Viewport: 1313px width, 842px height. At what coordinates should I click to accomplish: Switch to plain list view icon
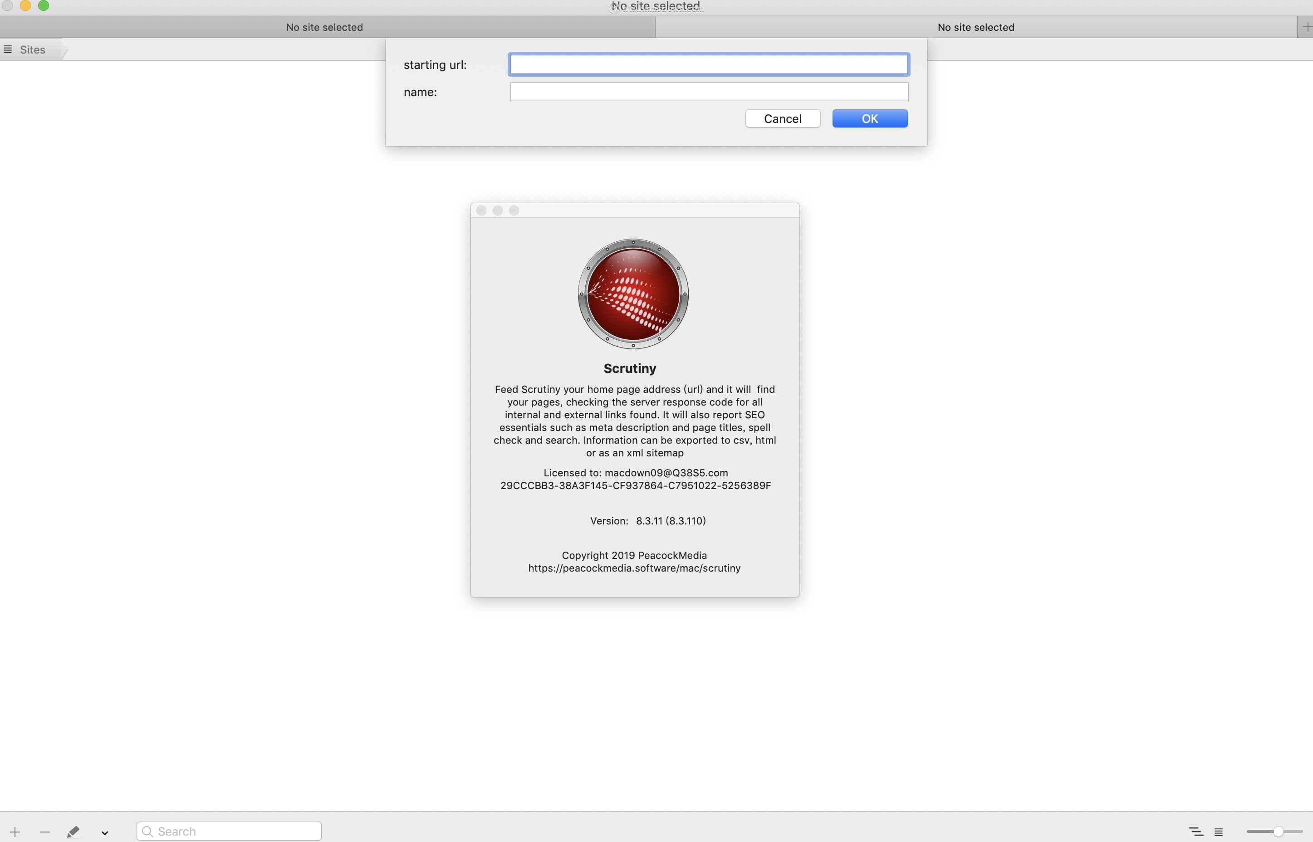click(1219, 832)
